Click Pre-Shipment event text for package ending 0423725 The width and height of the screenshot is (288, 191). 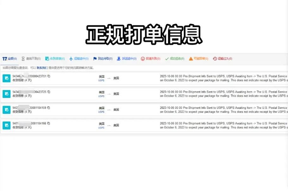224,94
